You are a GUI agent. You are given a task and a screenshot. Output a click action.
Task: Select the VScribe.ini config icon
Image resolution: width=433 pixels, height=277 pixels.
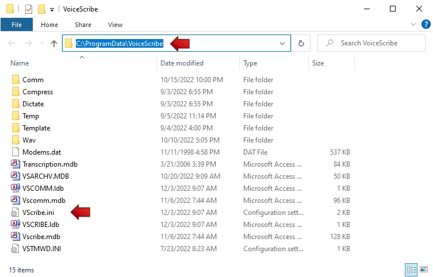[x=15, y=213]
